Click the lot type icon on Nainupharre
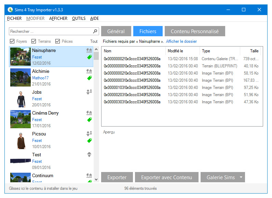The width and height of the screenshot is (272, 198). (x=89, y=50)
